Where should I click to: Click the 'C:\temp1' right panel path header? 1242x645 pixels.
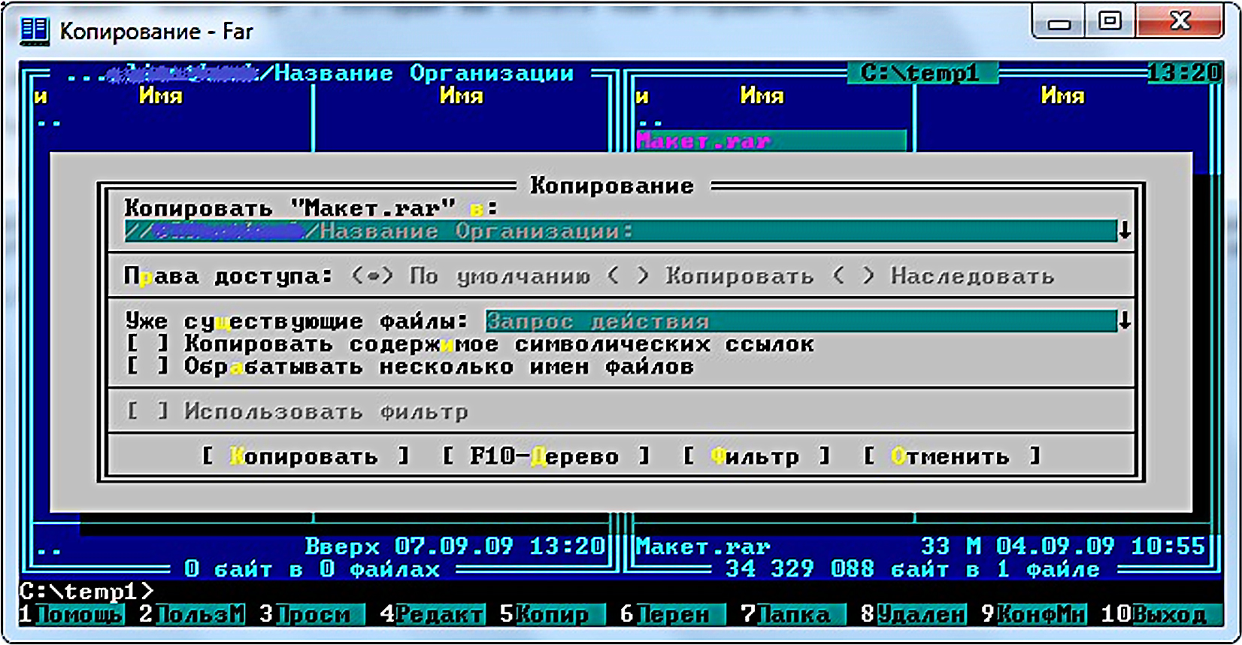click(922, 73)
